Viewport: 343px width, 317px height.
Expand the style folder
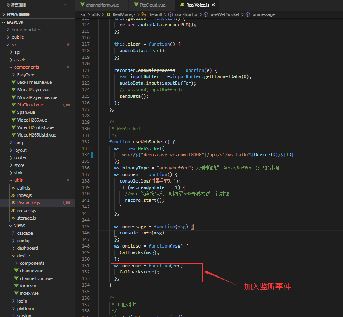(11, 173)
